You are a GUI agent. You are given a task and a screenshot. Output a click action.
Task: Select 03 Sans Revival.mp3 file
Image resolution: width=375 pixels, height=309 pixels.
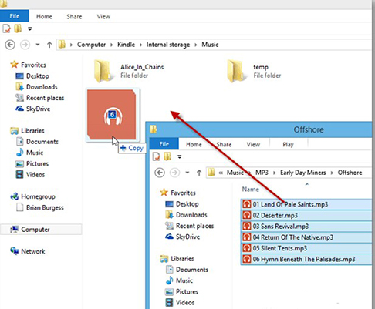(306, 227)
